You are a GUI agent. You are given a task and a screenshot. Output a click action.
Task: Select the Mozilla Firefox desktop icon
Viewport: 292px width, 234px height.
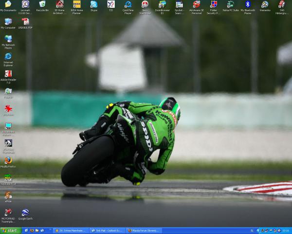click(8, 160)
